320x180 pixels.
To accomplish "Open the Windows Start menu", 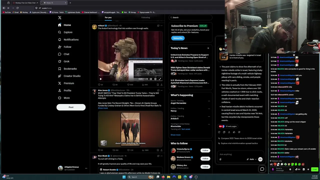I will click(124, 177).
